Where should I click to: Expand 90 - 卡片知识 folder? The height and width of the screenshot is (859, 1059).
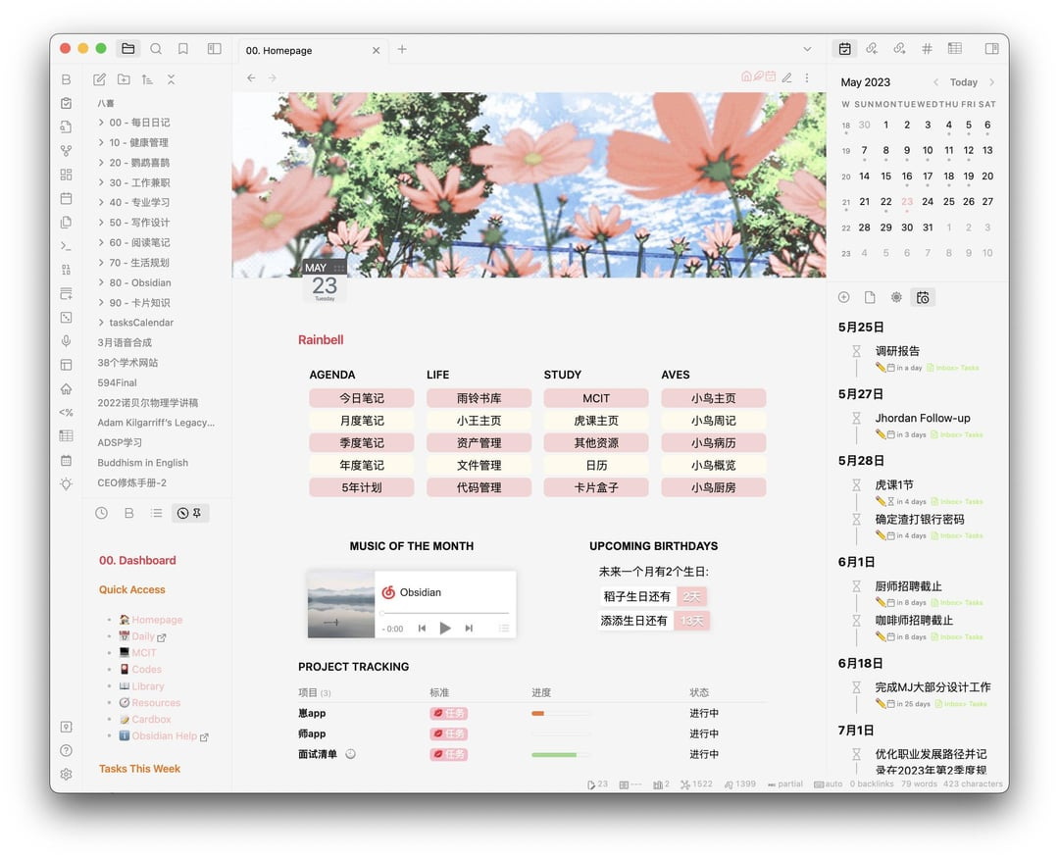[101, 303]
